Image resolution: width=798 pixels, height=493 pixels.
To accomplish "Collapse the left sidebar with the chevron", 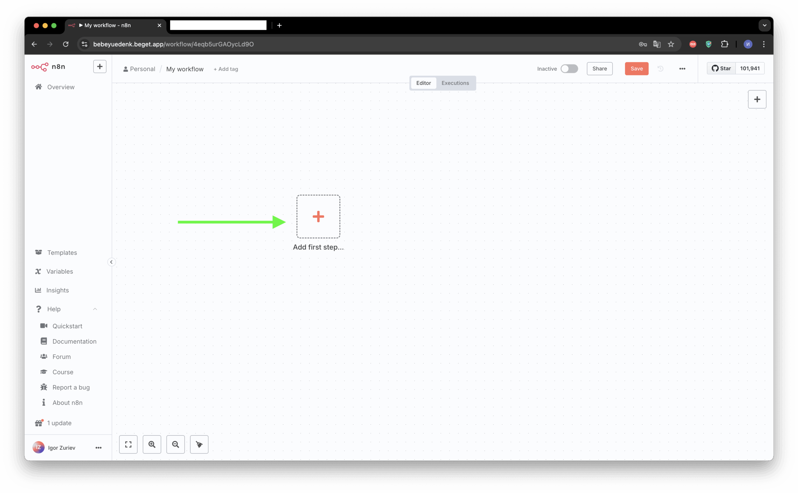I will pos(111,262).
